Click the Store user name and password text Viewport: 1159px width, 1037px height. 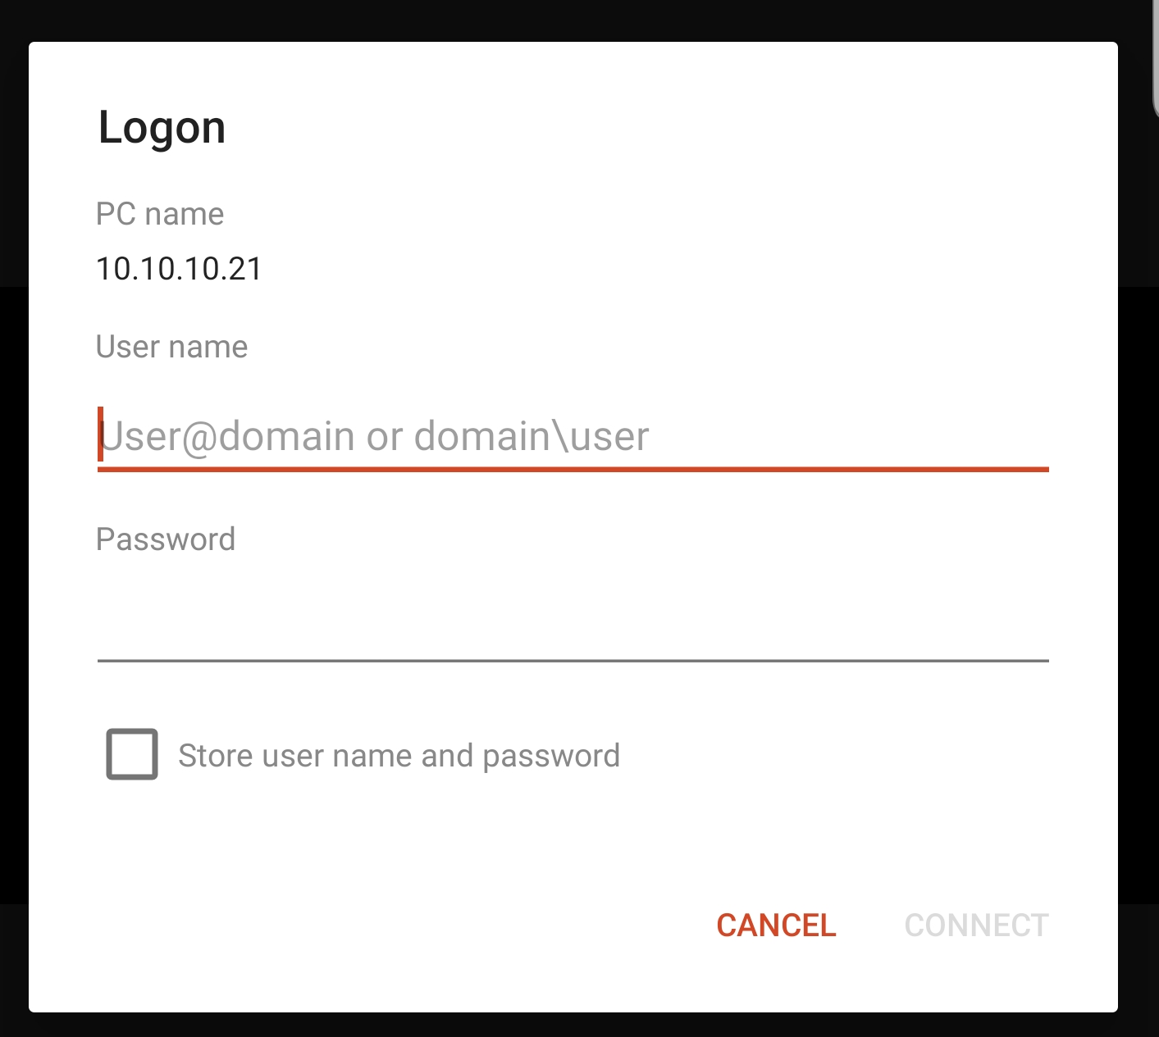click(399, 754)
